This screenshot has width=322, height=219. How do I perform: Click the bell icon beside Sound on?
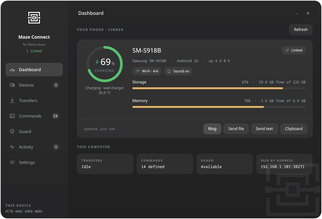pos(169,71)
